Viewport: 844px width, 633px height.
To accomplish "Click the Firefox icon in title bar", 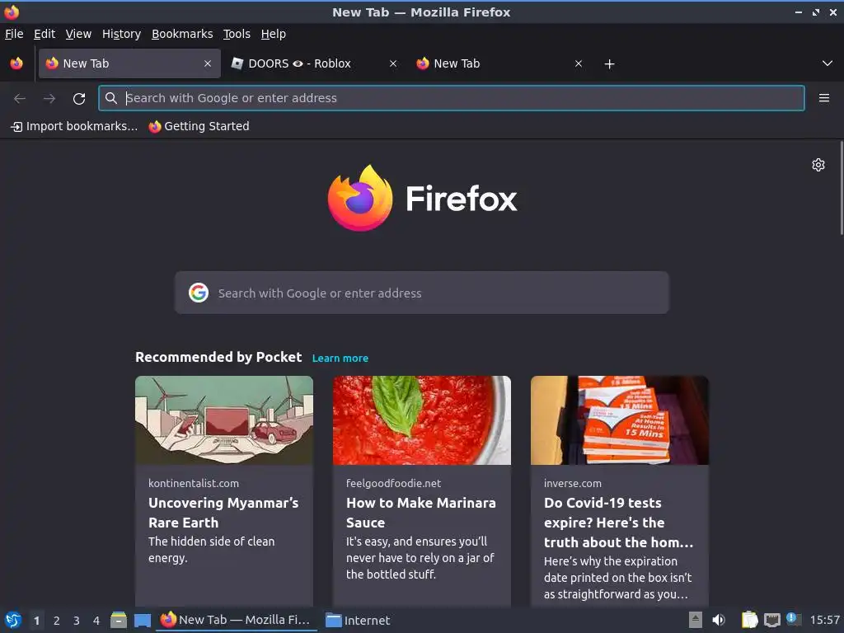I will tap(12, 12).
